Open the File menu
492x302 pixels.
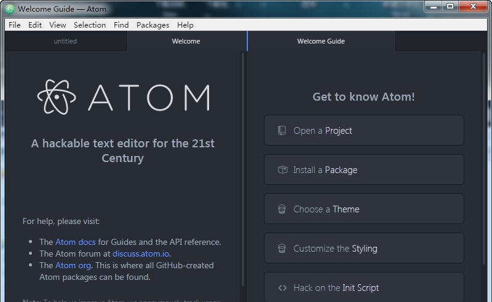(14, 25)
